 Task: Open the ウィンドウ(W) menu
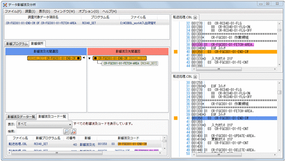click(64, 11)
